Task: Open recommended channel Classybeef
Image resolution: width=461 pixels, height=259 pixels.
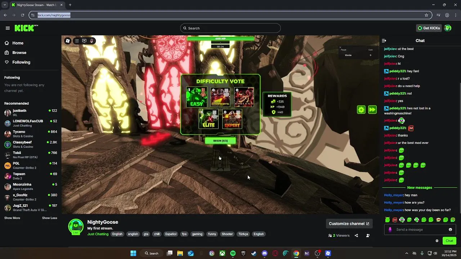Action: tap(31, 144)
